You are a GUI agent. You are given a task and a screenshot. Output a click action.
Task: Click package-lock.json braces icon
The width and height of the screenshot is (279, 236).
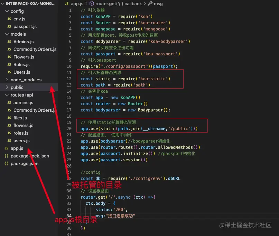pyautogui.click(x=7, y=156)
